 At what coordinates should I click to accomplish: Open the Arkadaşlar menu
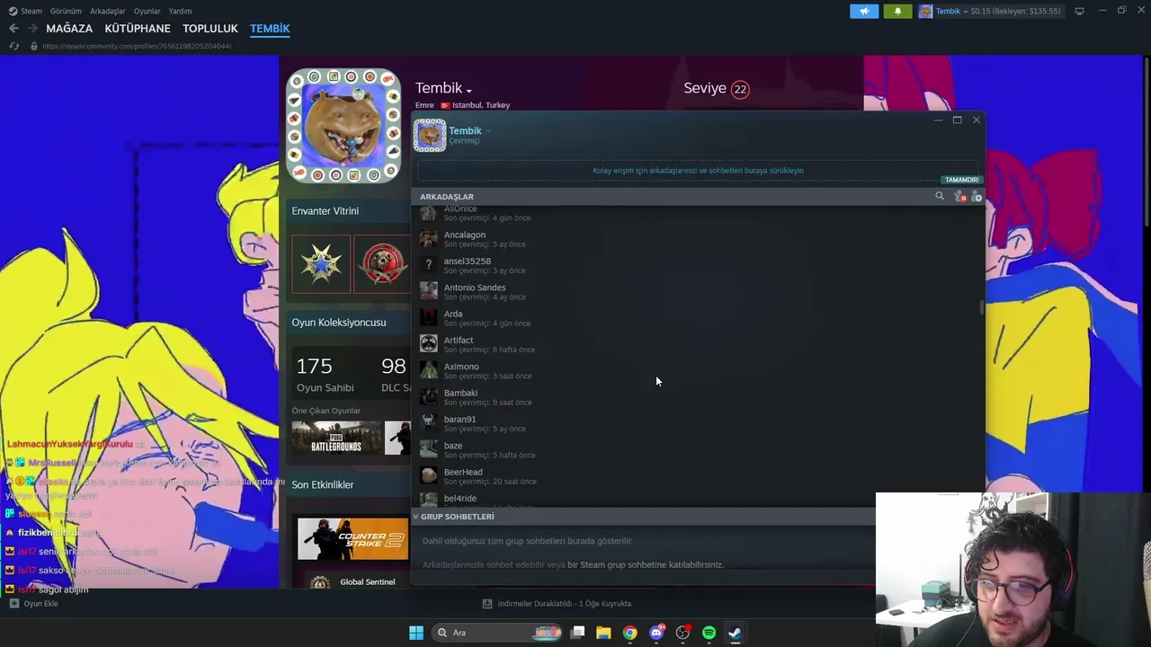[x=108, y=11]
